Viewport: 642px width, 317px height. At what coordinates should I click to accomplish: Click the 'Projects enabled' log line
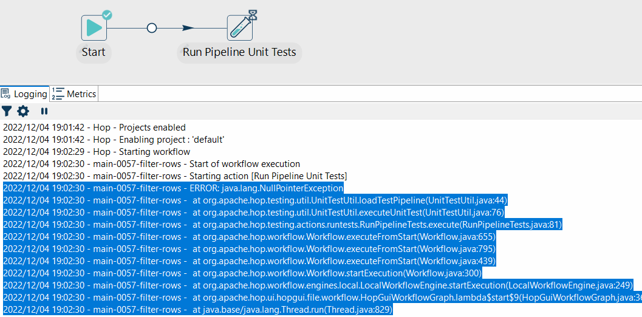94,128
